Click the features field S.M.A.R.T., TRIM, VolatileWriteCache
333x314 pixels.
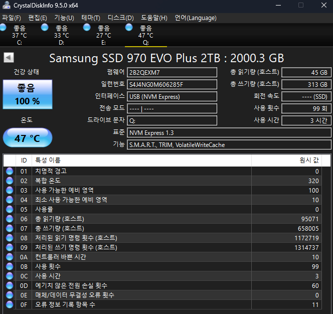coord(229,144)
